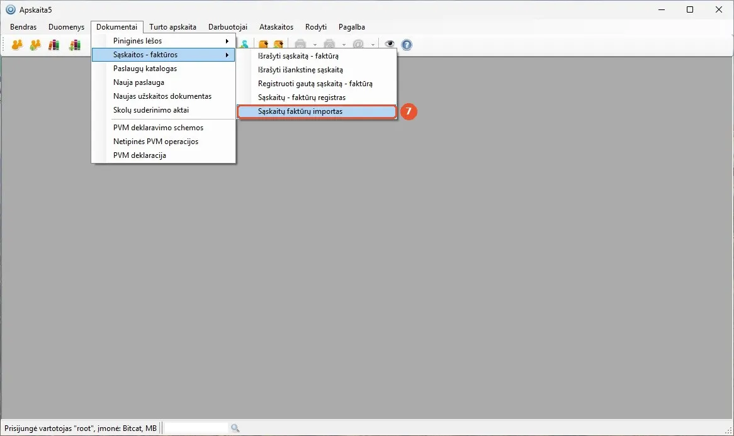Choose Išrašyti išankstinę sąskaitą
The image size is (734, 436).
(x=317, y=70)
